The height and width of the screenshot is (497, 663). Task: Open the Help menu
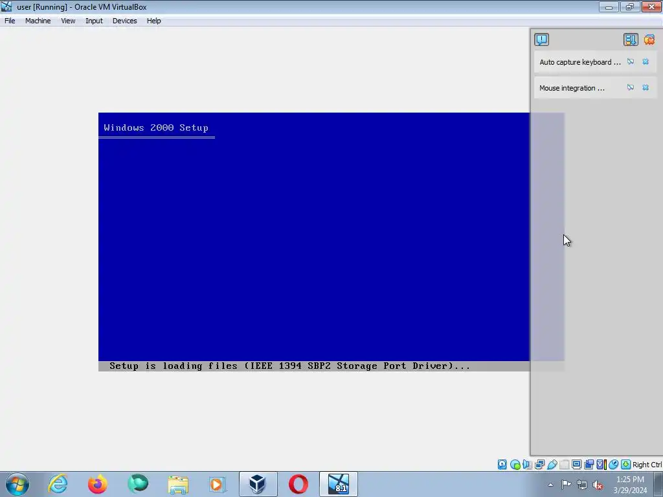[154, 21]
